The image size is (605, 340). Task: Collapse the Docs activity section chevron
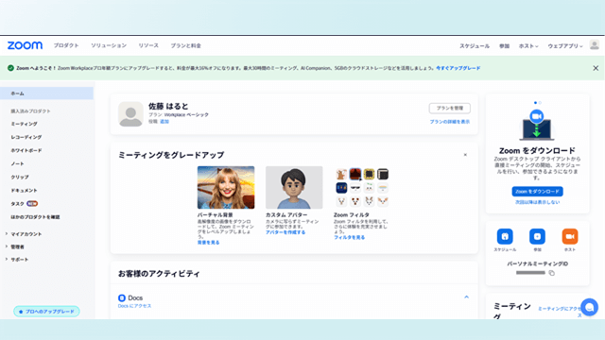click(466, 297)
